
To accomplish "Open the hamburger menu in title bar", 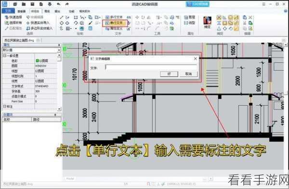I will point(264,4).
